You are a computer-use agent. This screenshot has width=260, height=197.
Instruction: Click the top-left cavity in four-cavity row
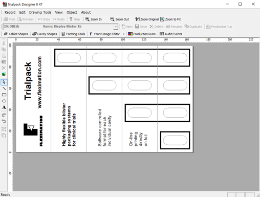pos(69,58)
